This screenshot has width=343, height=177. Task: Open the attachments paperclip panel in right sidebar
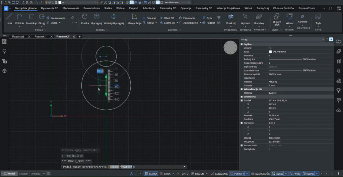point(338,71)
